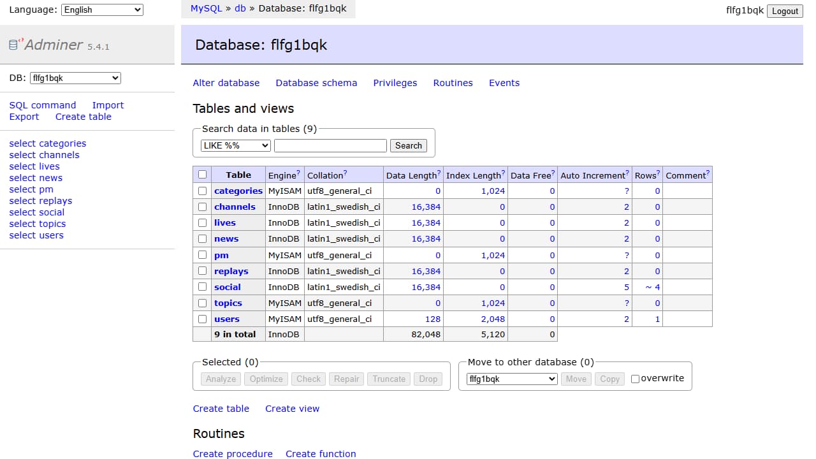
Task: Open the LIKE %% search operator dropdown
Action: 235,145
